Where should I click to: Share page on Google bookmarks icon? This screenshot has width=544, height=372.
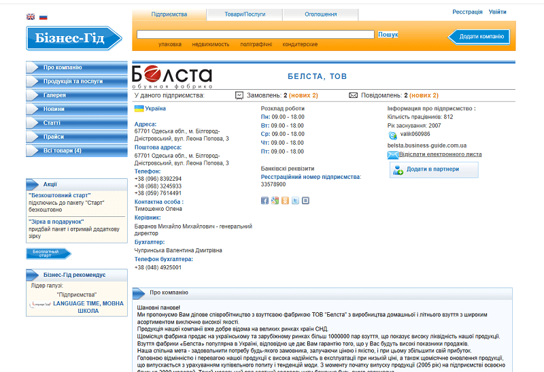tap(275, 201)
